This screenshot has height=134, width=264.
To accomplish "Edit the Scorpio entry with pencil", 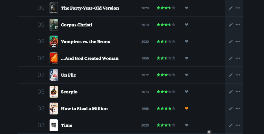I will pos(231,92).
